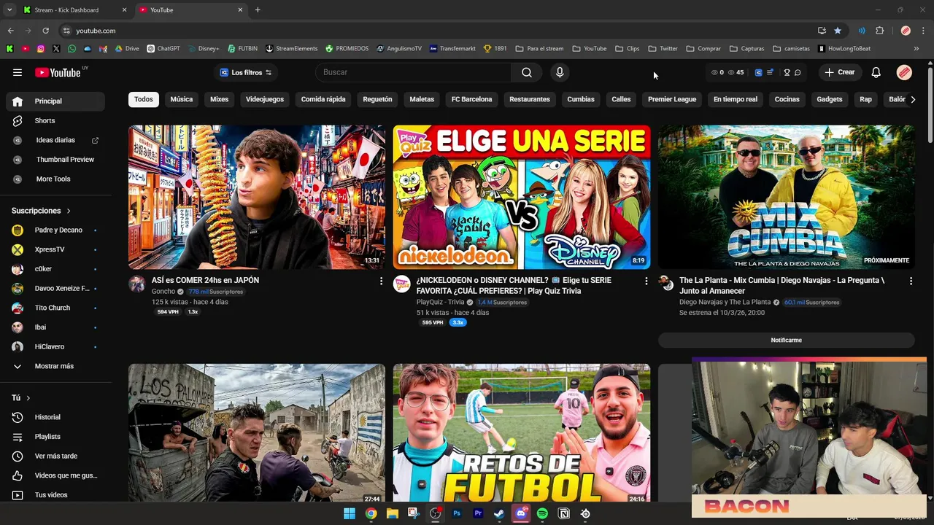934x525 pixels.
Task: Open the Padre y Decano subscription
Action: (x=55, y=230)
